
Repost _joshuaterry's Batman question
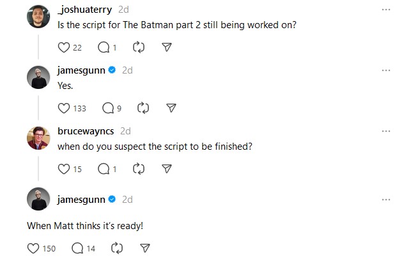click(138, 47)
